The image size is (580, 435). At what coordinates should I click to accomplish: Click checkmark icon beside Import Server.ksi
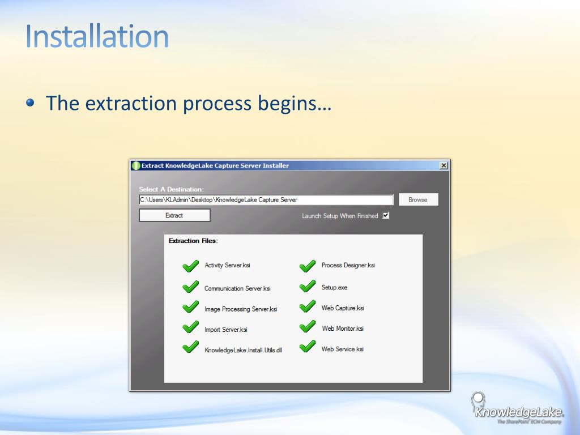coord(190,327)
